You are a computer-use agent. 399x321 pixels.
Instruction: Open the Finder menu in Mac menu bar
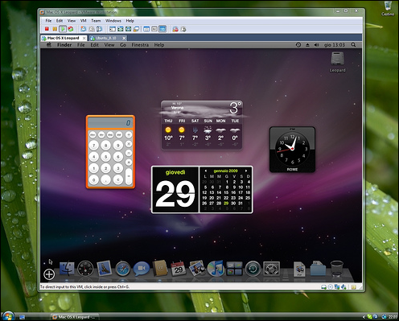coord(64,45)
